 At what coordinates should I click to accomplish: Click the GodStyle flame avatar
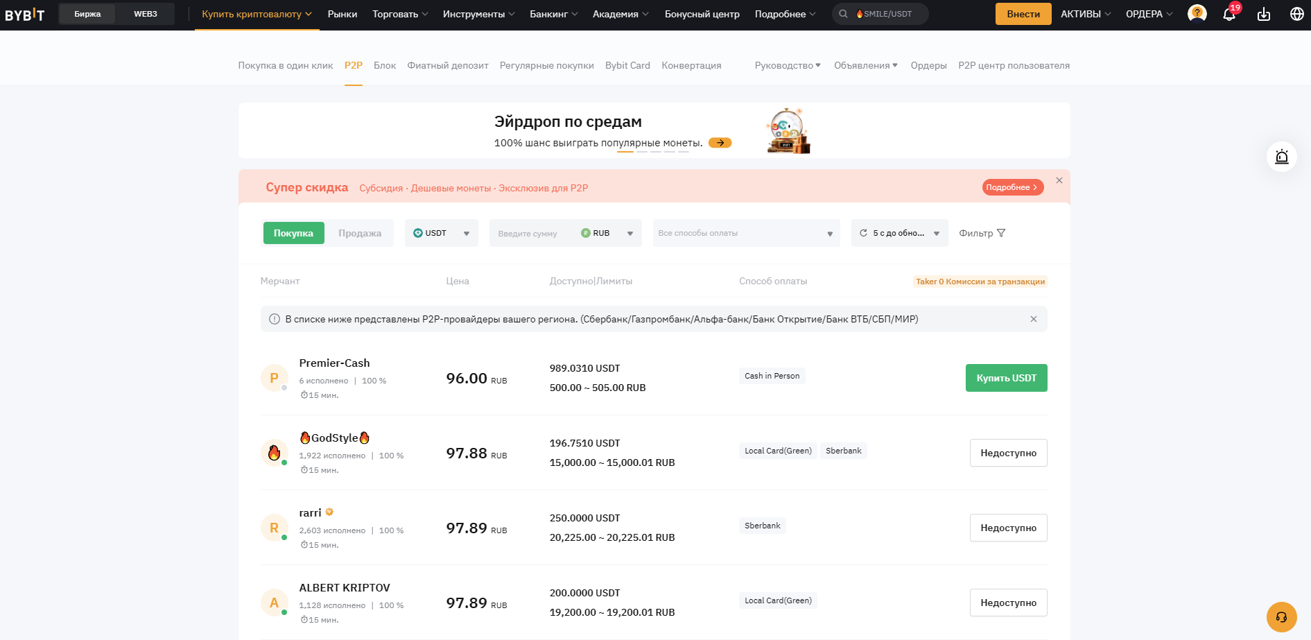tap(274, 453)
